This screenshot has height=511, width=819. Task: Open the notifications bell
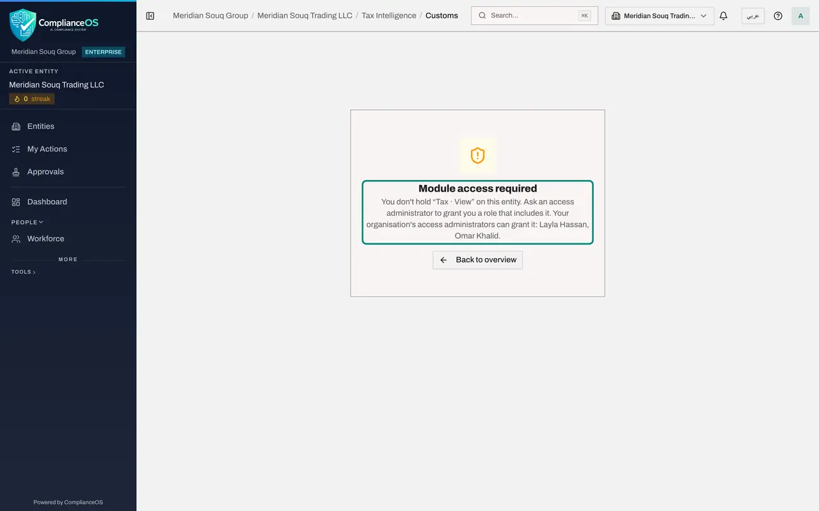(724, 16)
